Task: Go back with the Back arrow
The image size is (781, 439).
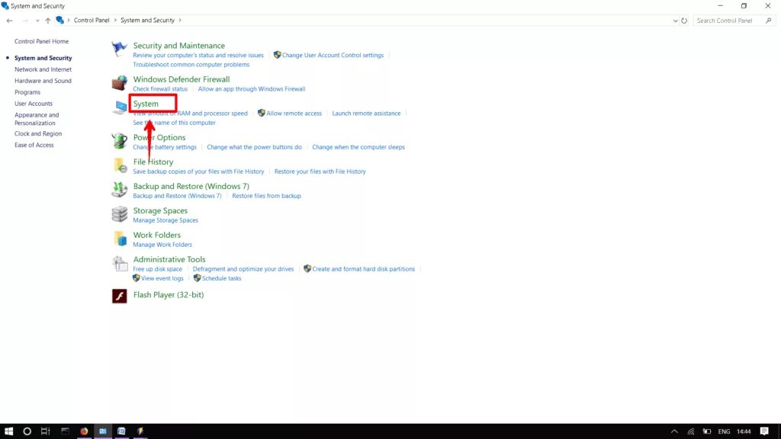Action: pyautogui.click(x=9, y=21)
